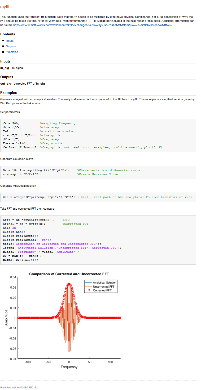
Task: Click the 'Published with MATLAB R2016a' footer
Action: (19, 388)
